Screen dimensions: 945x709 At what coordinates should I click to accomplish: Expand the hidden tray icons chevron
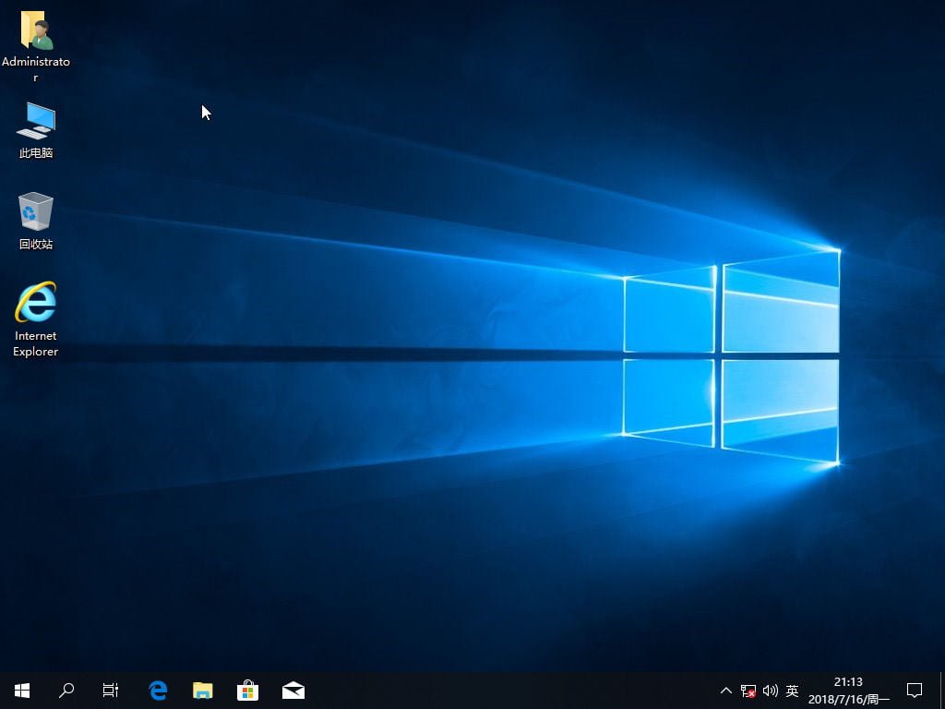pos(725,691)
